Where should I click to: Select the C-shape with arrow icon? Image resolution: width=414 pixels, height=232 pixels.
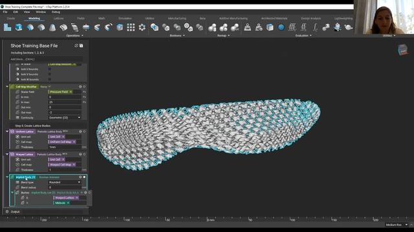(x=109, y=27)
